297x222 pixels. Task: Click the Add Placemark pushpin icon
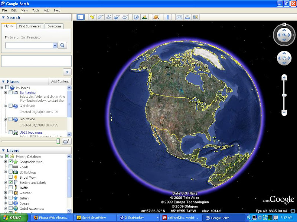(92, 17)
